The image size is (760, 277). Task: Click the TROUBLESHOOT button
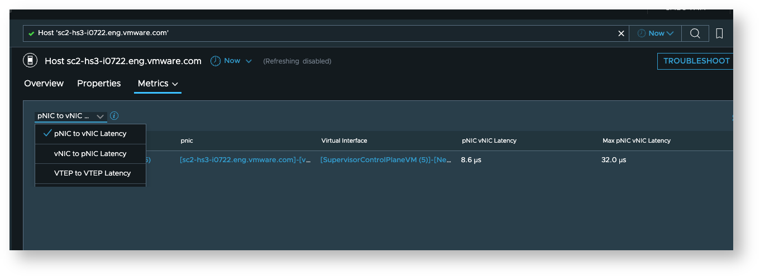(696, 61)
